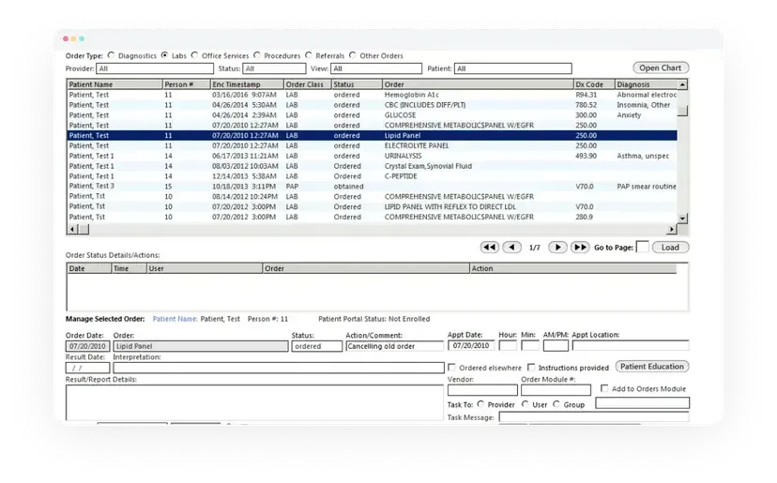Sort by Enc Timestamp column header

coord(248,84)
